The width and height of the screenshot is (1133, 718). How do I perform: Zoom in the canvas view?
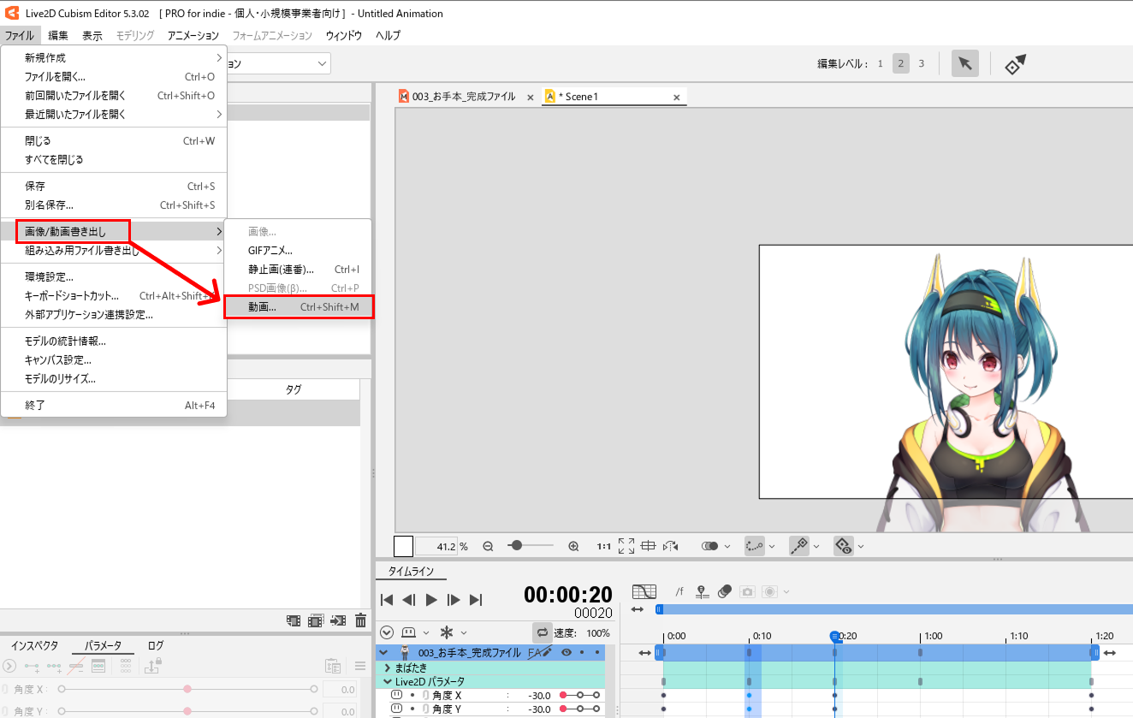click(573, 546)
